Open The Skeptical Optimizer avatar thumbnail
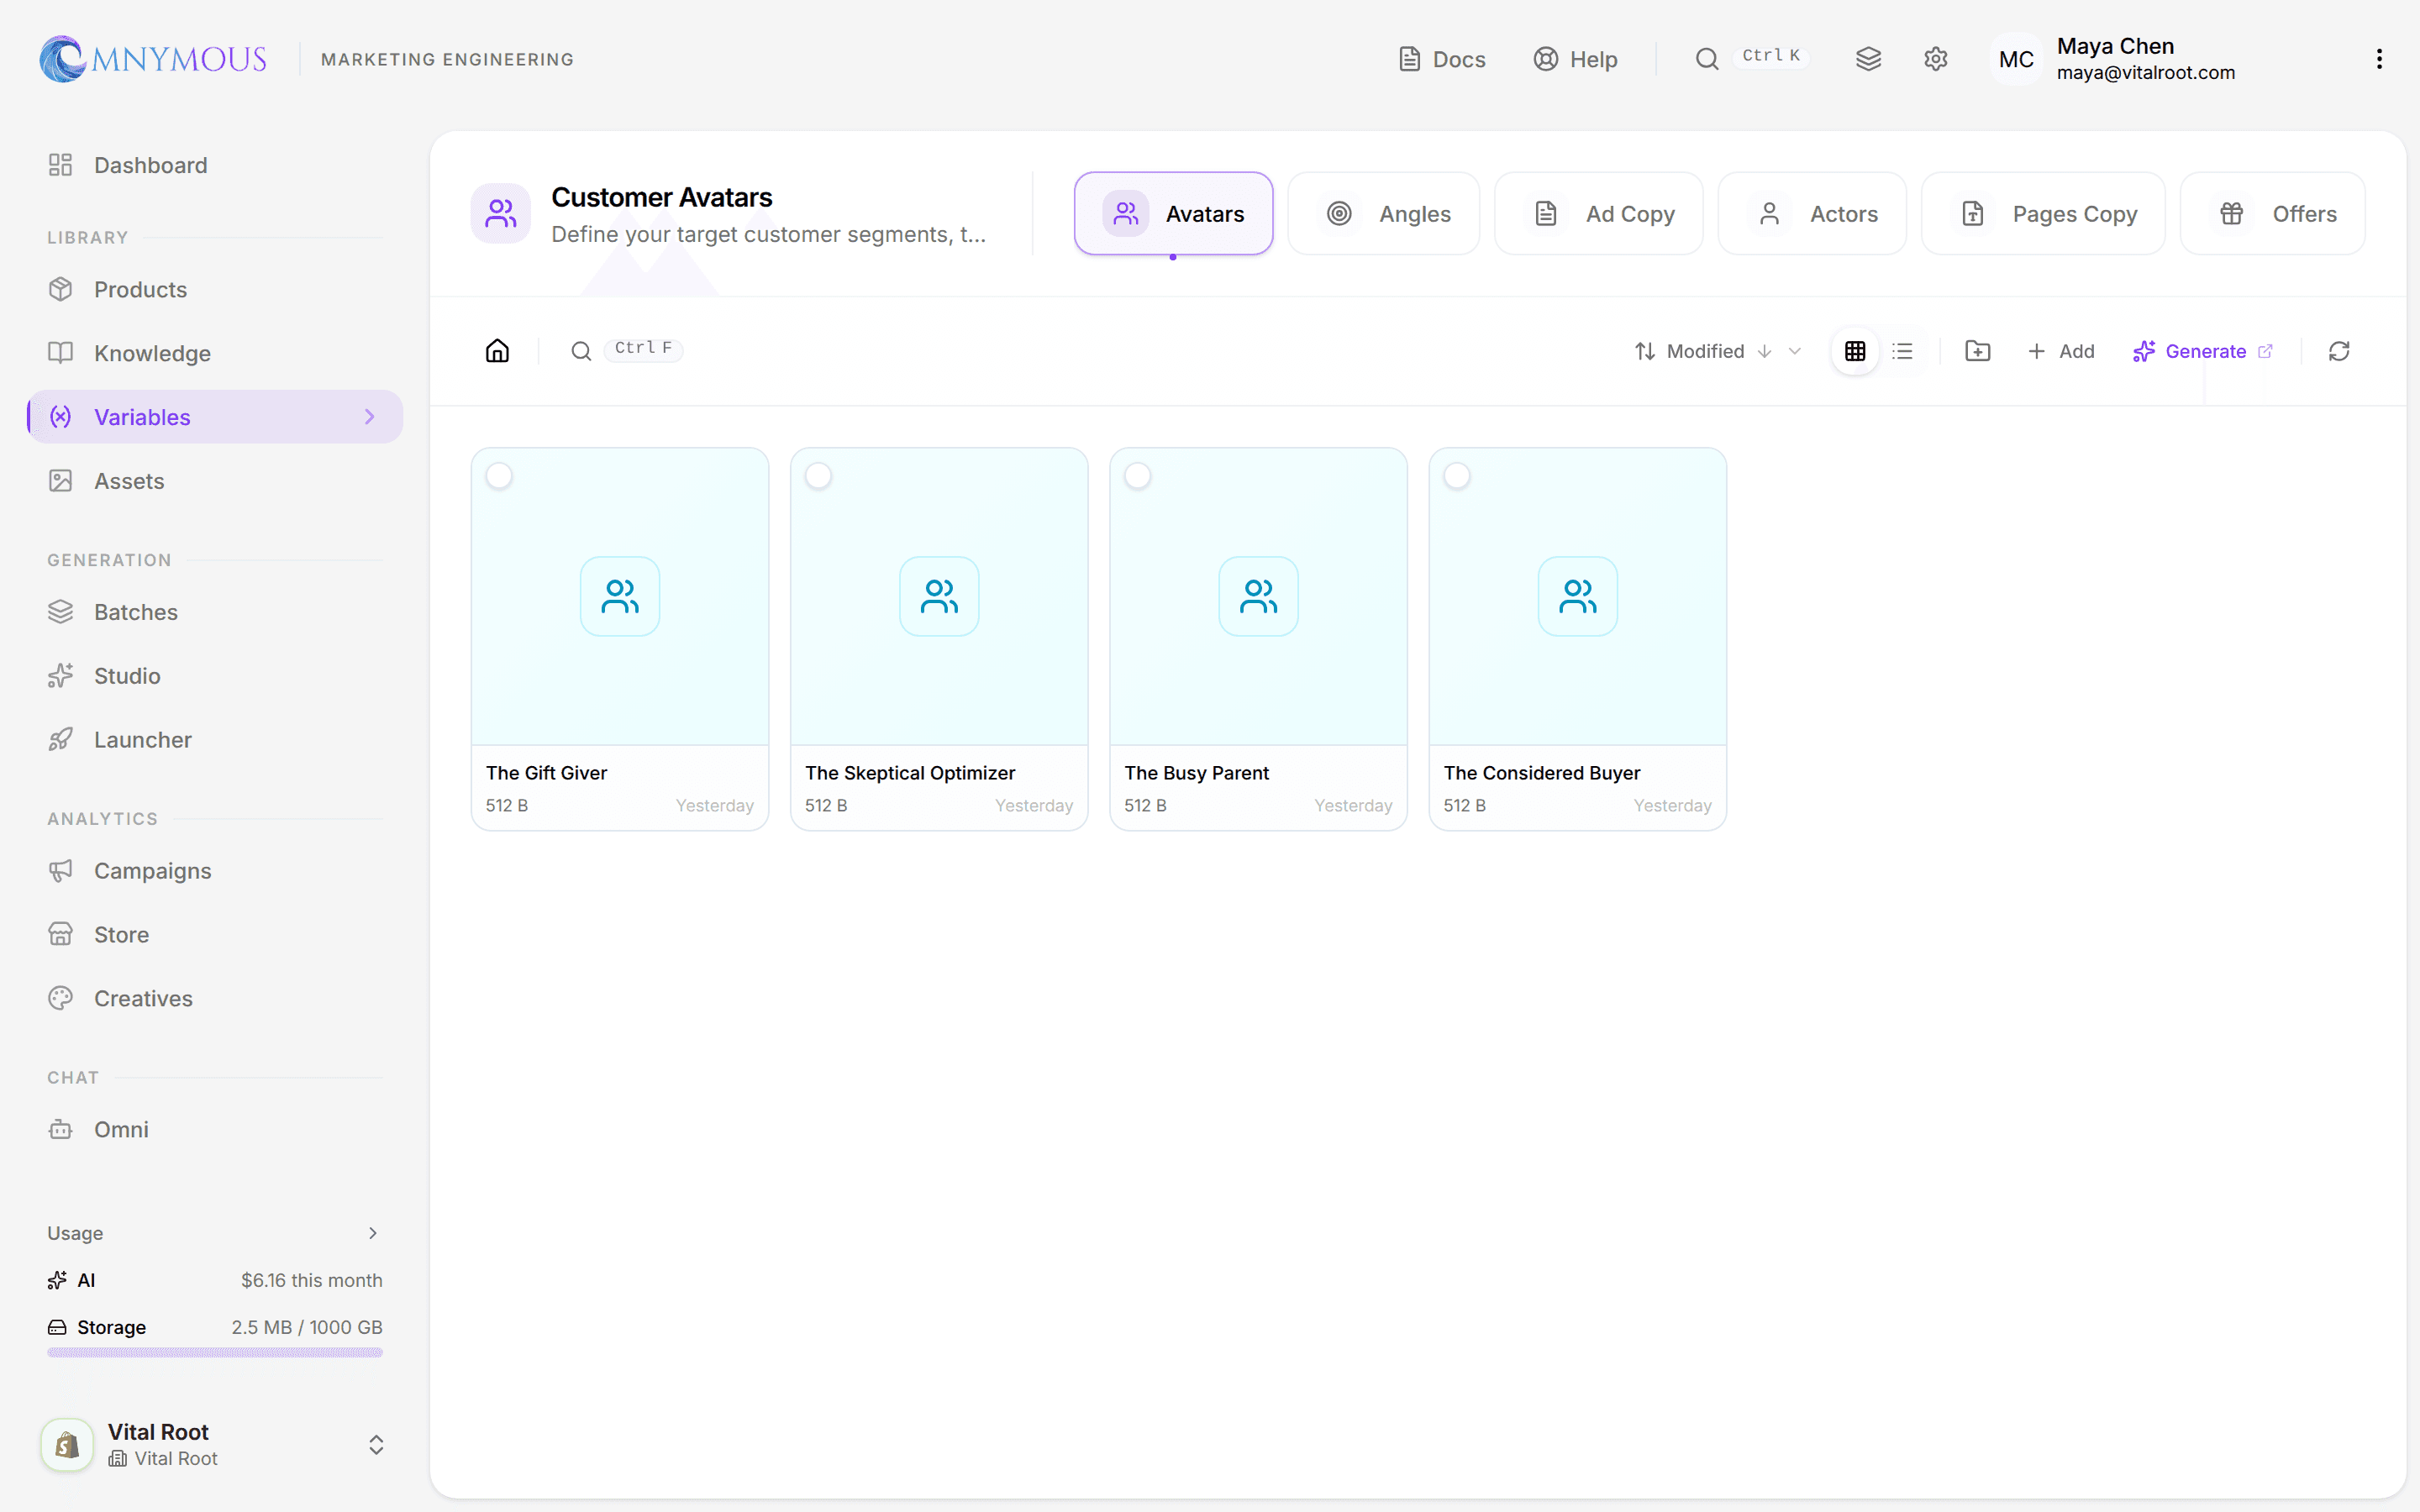 click(939, 596)
